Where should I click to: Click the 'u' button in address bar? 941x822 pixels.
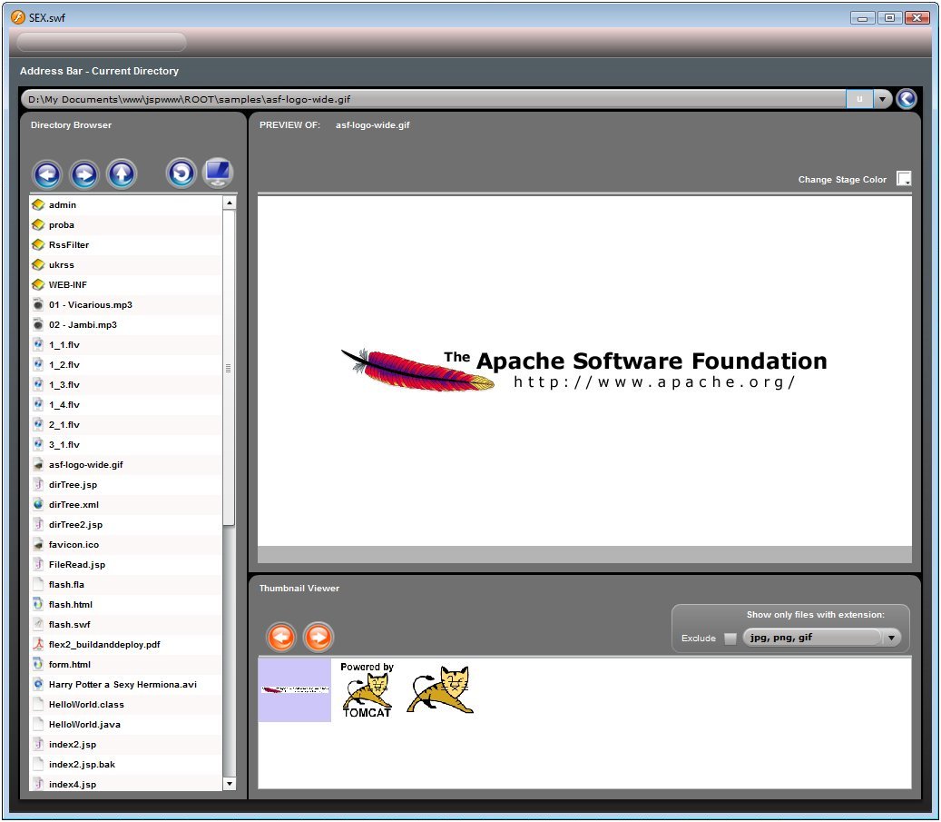(859, 99)
